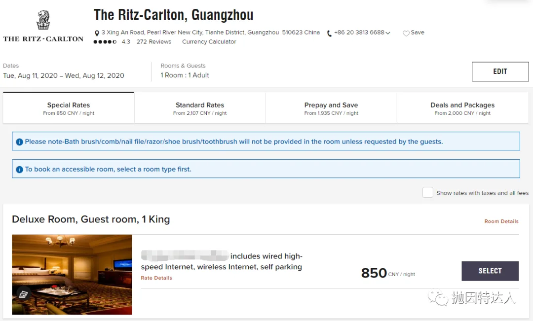Enable Show rates with taxes and all fees

tap(427, 193)
